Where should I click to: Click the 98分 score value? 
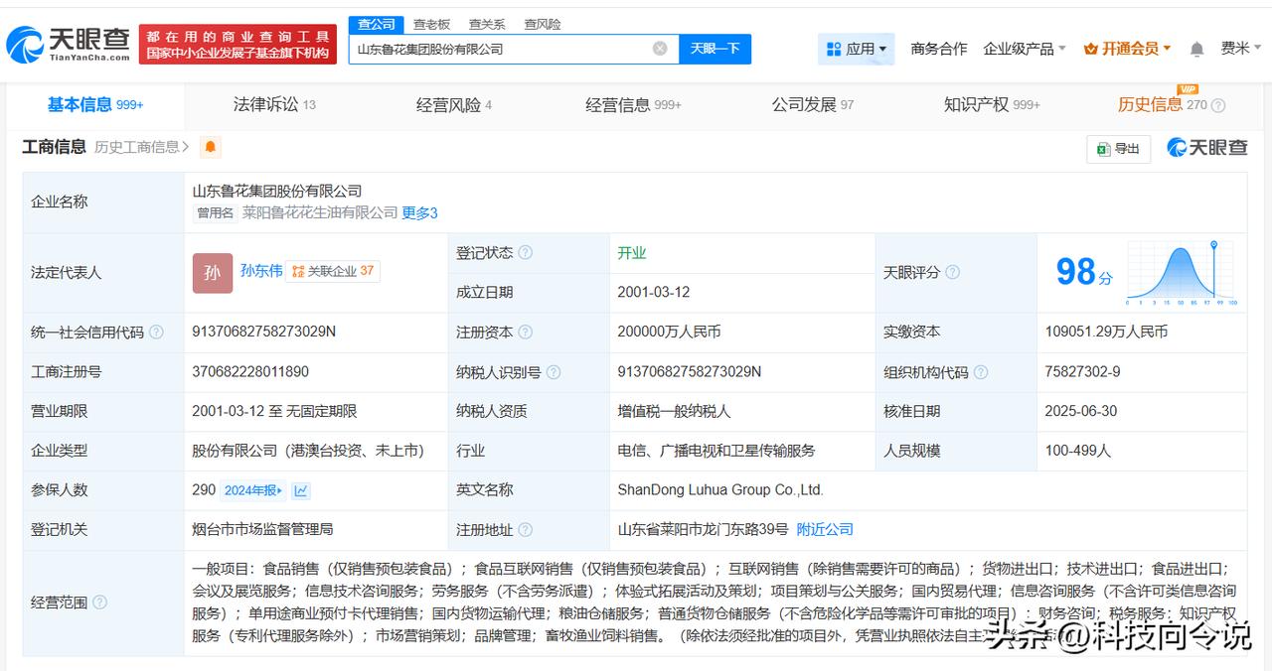coord(1084,271)
